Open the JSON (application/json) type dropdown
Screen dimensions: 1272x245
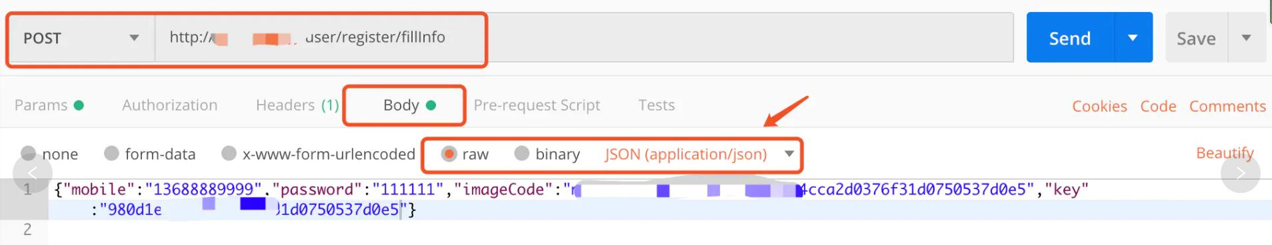pyautogui.click(x=699, y=154)
